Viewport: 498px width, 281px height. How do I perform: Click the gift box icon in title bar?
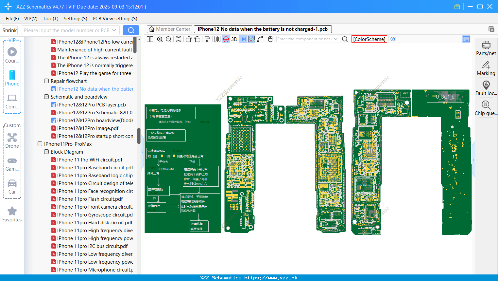[x=457, y=7]
